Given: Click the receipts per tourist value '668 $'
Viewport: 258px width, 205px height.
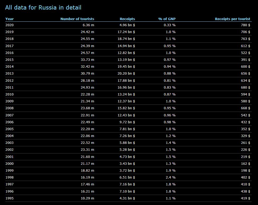Looking at the screenshot, I should pyautogui.click(x=246, y=108).
